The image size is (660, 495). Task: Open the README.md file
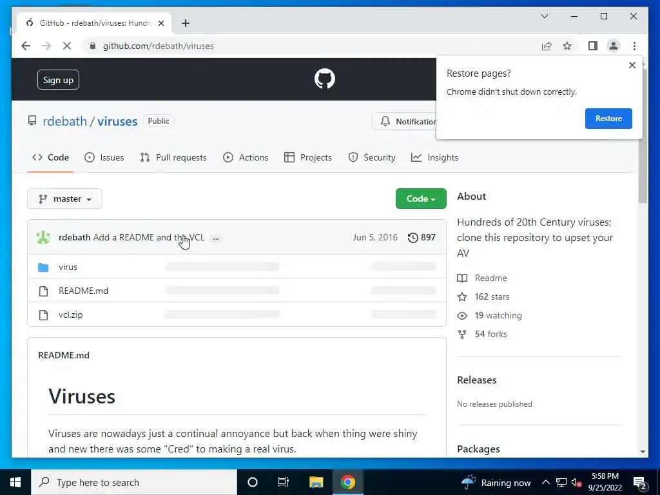83,291
